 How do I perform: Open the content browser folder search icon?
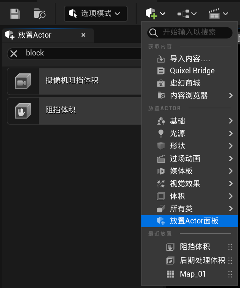click(40, 14)
